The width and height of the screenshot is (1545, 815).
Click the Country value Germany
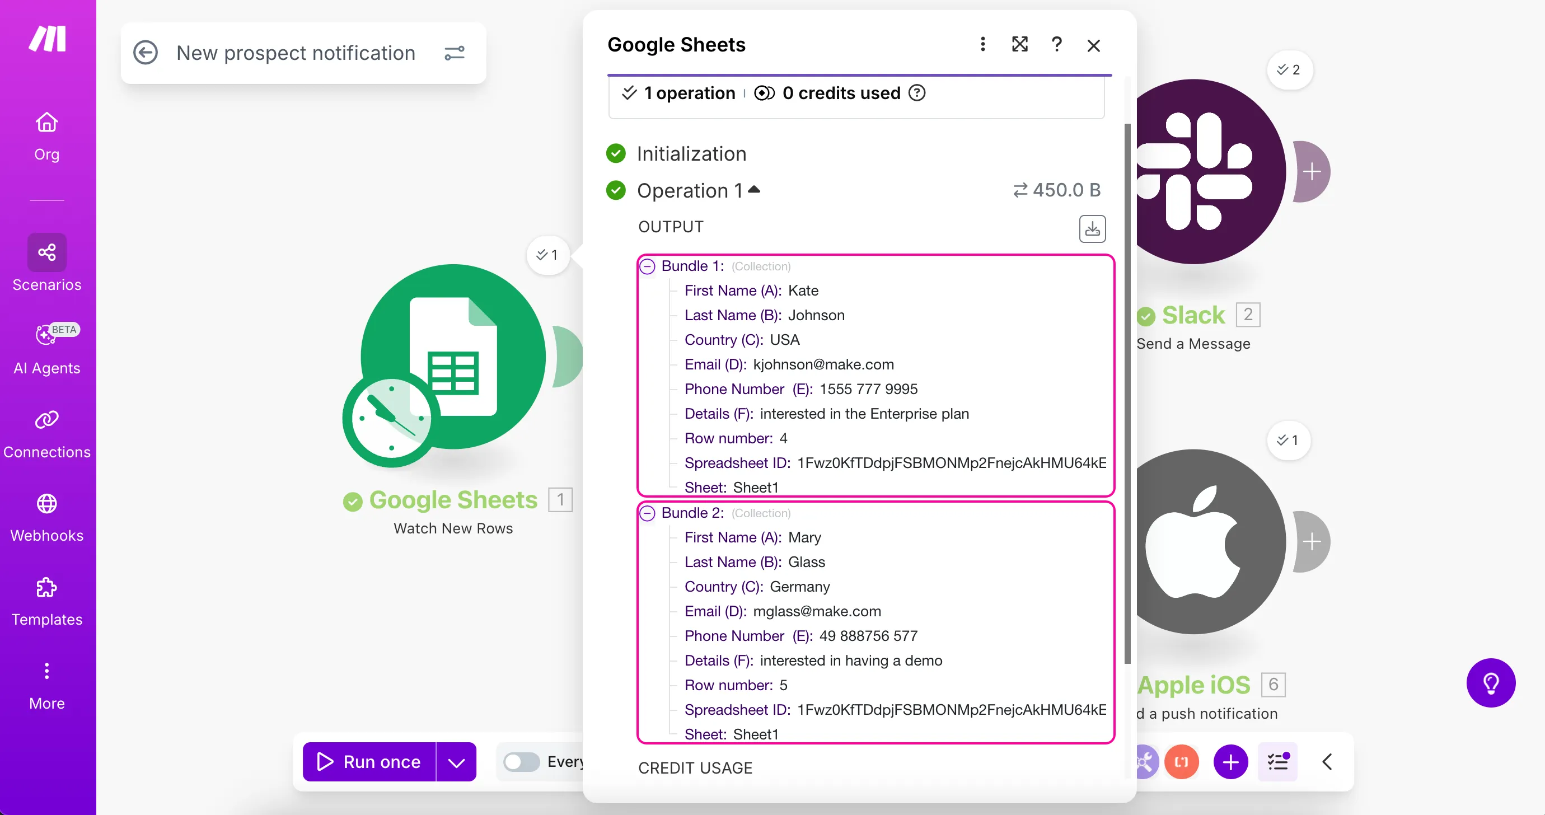(800, 587)
